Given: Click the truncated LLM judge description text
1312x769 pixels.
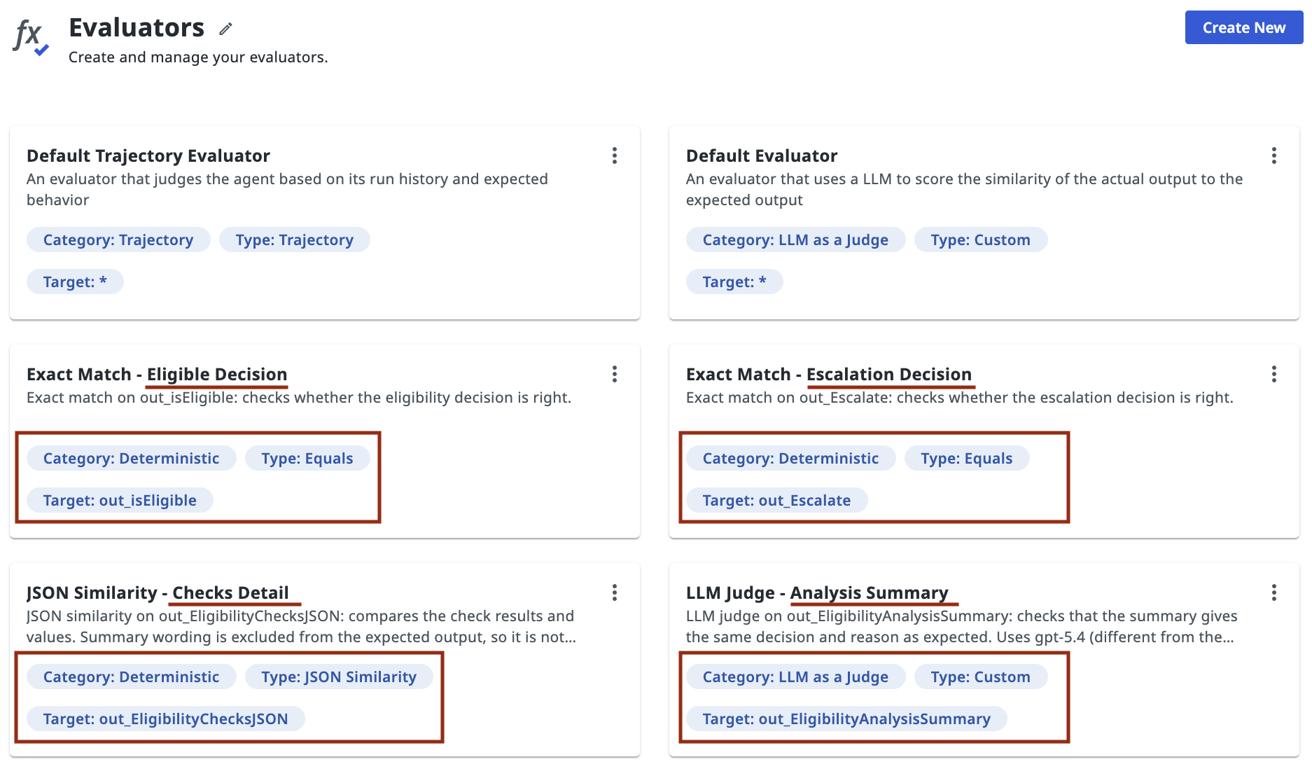Looking at the screenshot, I should (x=962, y=626).
